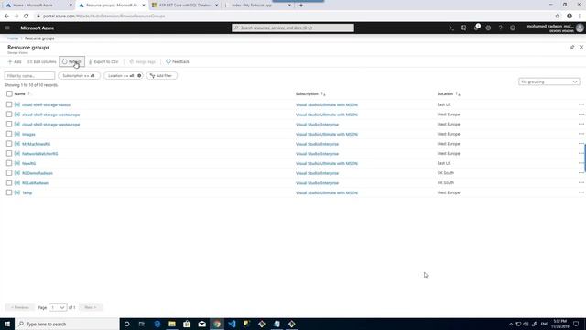The image size is (586, 330).
Task: Switch to the Index - My TodoList App tab
Action: click(258, 5)
